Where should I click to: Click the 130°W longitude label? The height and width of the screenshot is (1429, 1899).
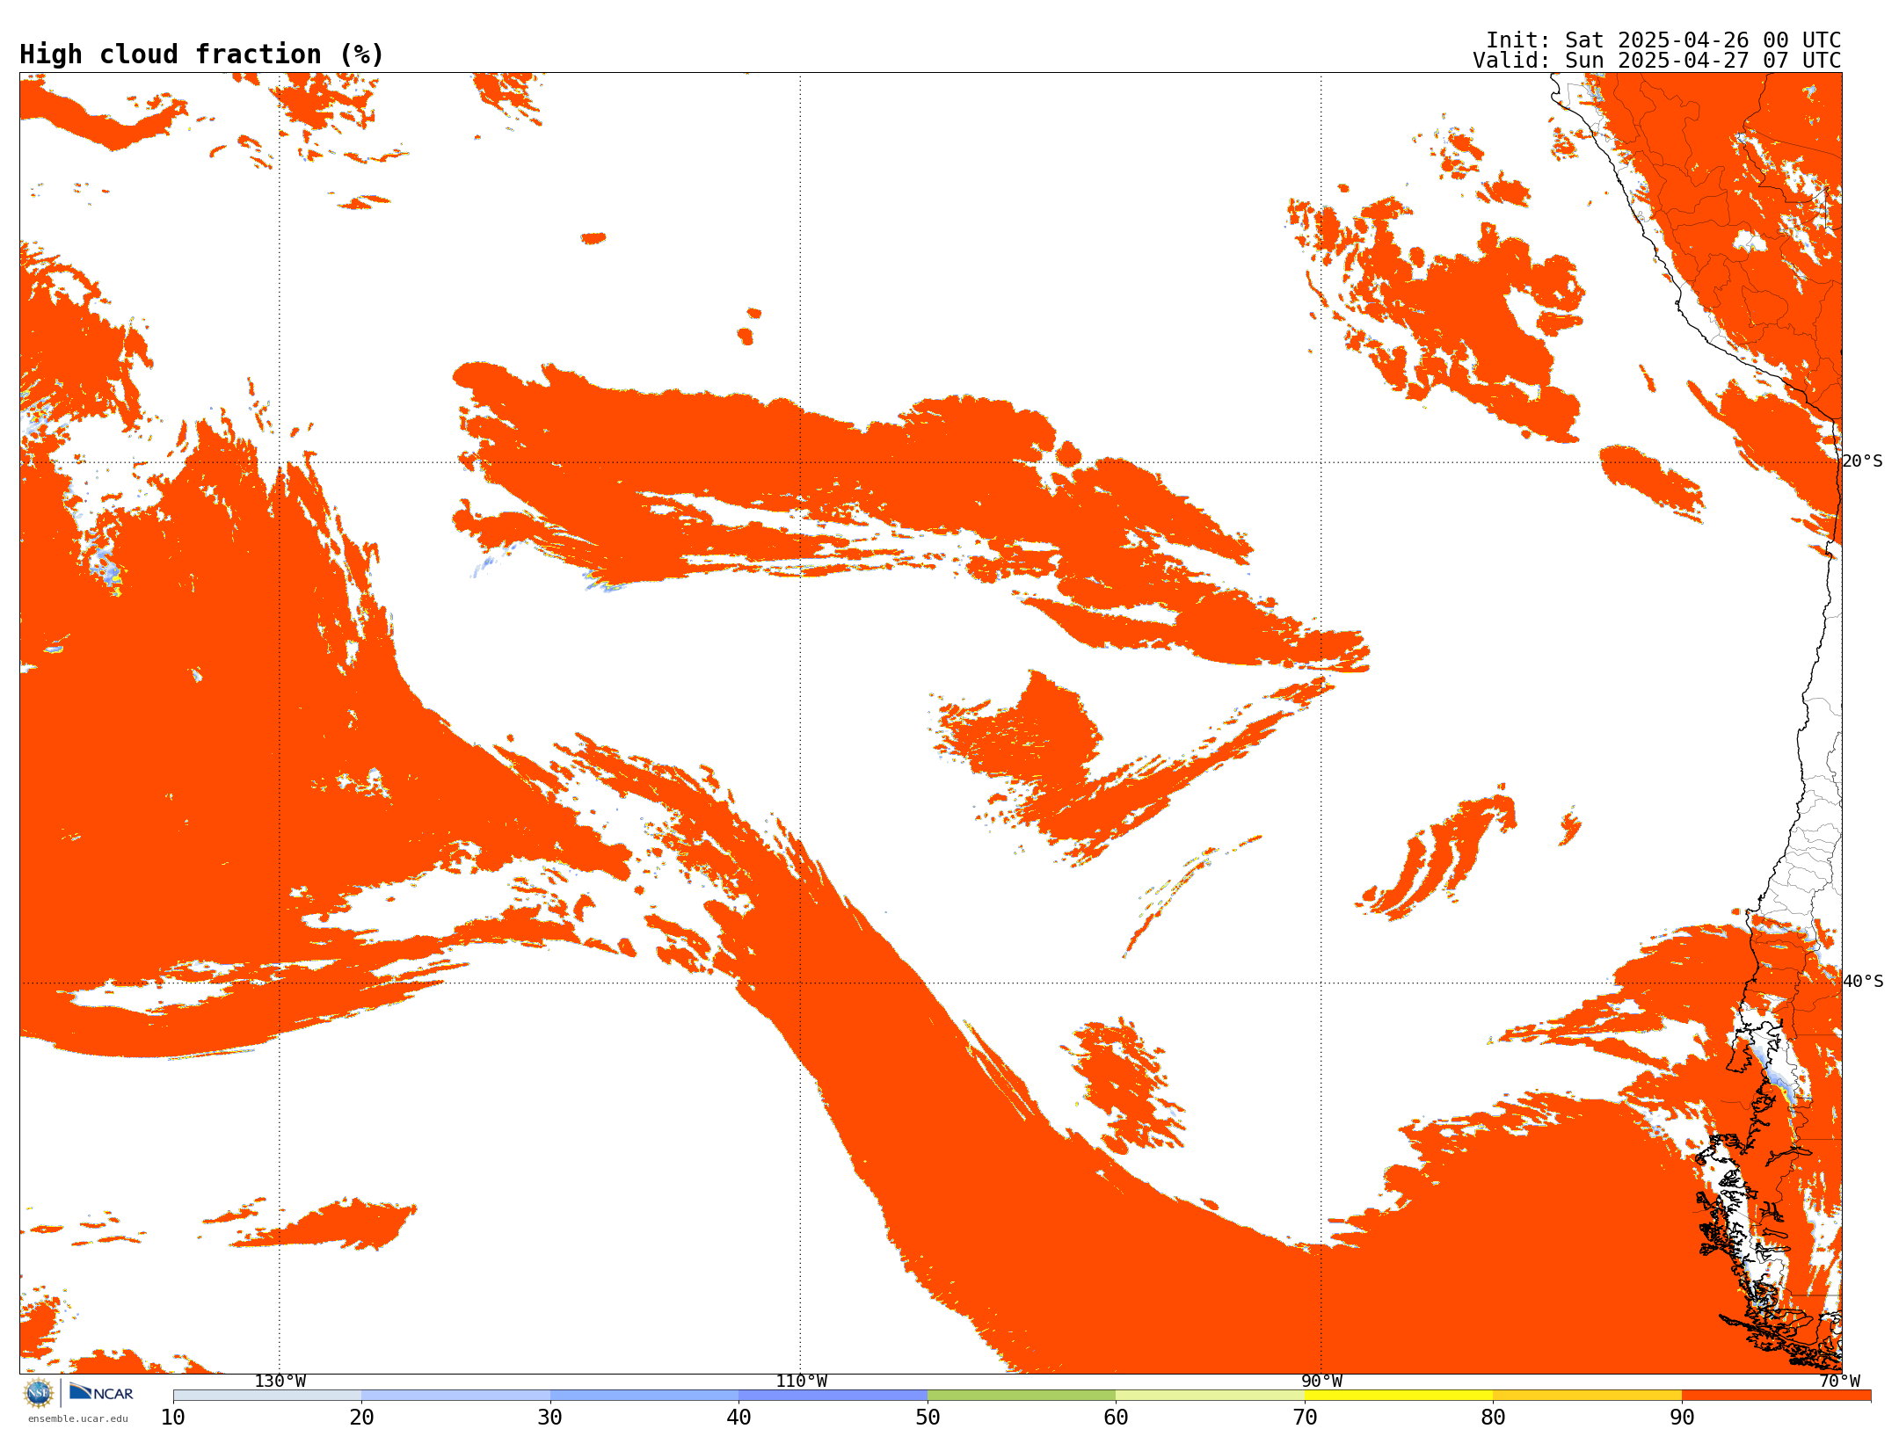point(280,1382)
